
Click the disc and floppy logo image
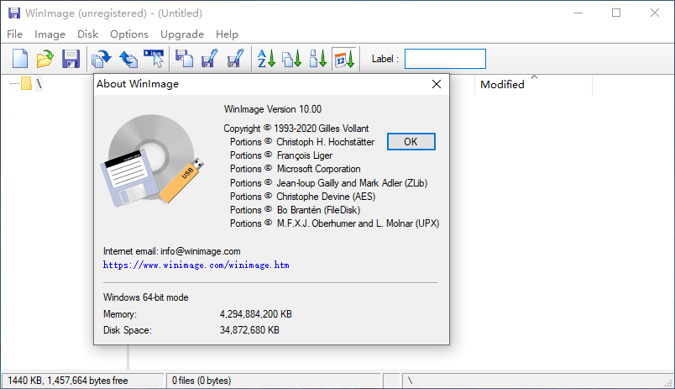point(153,160)
